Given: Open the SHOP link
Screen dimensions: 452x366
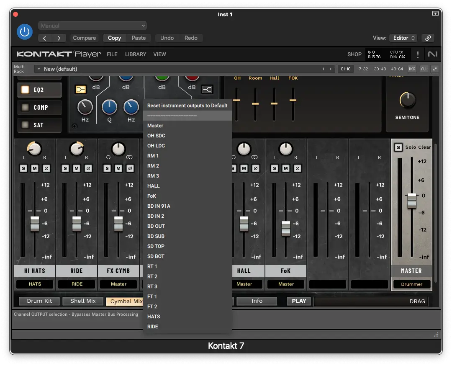Looking at the screenshot, I should pos(354,54).
